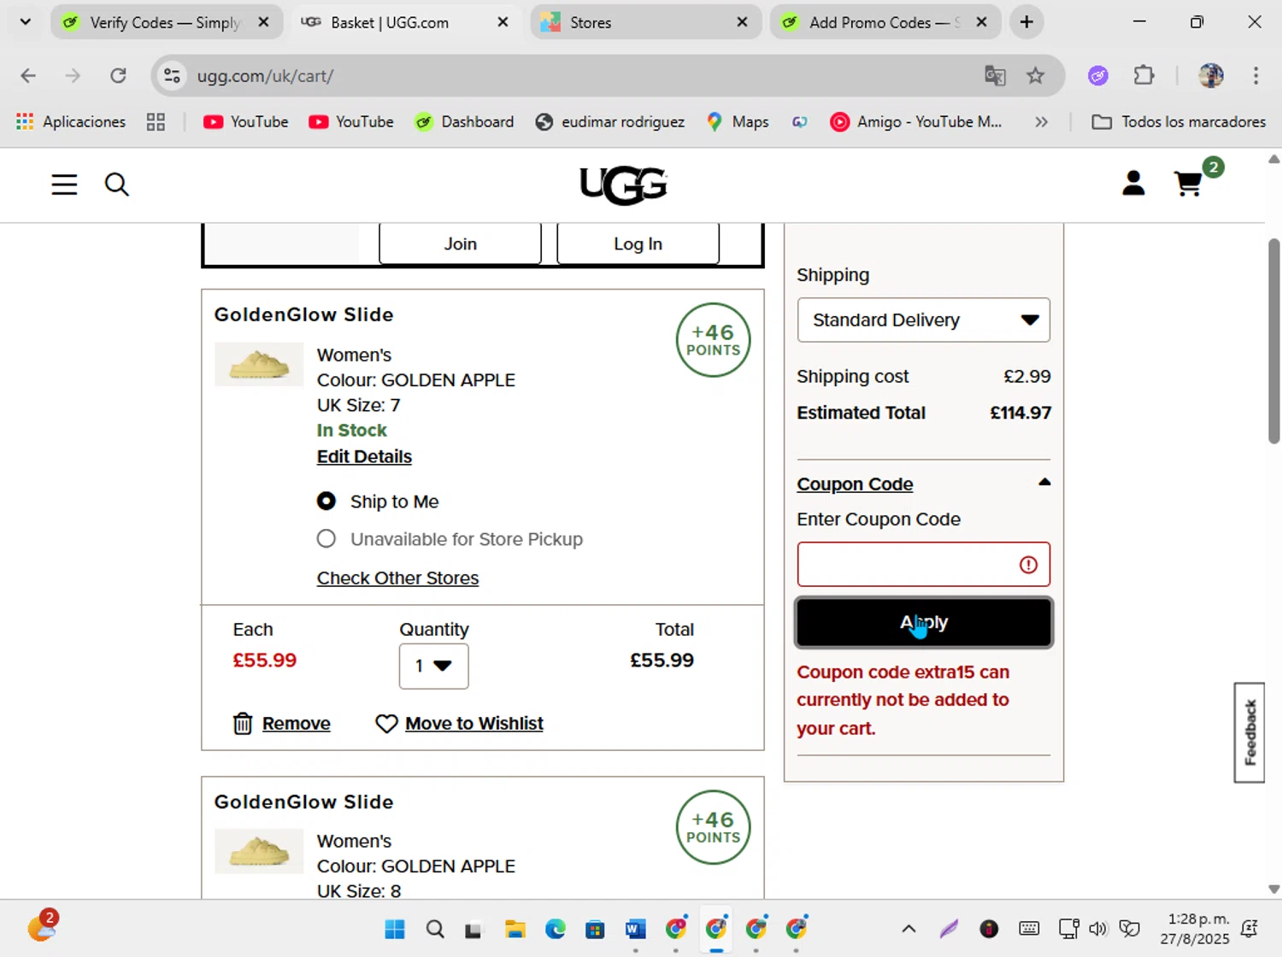Reload the page
1282x957 pixels.
coord(118,76)
